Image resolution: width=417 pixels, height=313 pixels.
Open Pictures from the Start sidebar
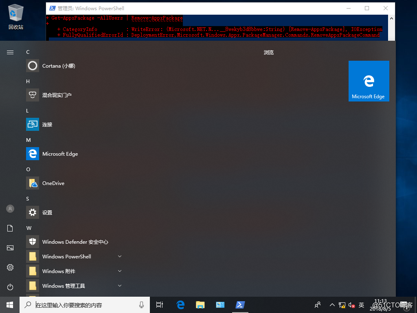pyautogui.click(x=10, y=248)
